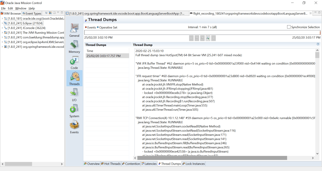The width and height of the screenshot is (322, 171).
Task: Switch to the BootLanguagServerBootApp JMX console tab
Action: 127,14
